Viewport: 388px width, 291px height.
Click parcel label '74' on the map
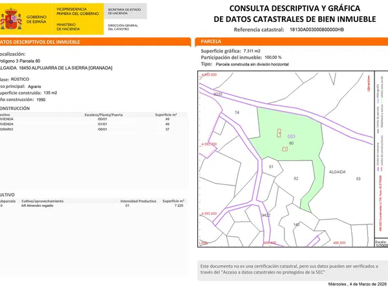[237, 113]
